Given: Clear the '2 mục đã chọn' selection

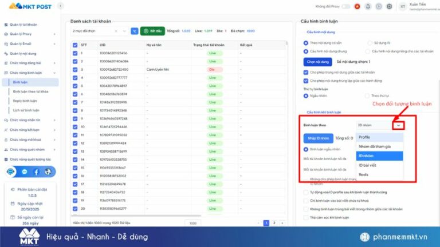Looking at the screenshot, I should click(x=116, y=31).
